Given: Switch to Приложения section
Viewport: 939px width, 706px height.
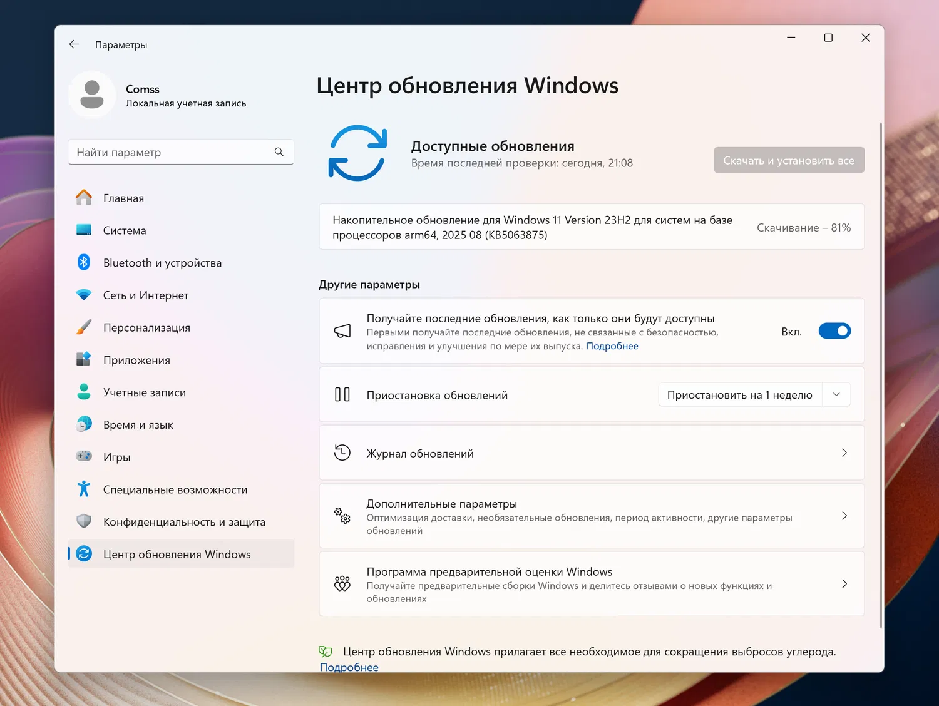Looking at the screenshot, I should 181,360.
